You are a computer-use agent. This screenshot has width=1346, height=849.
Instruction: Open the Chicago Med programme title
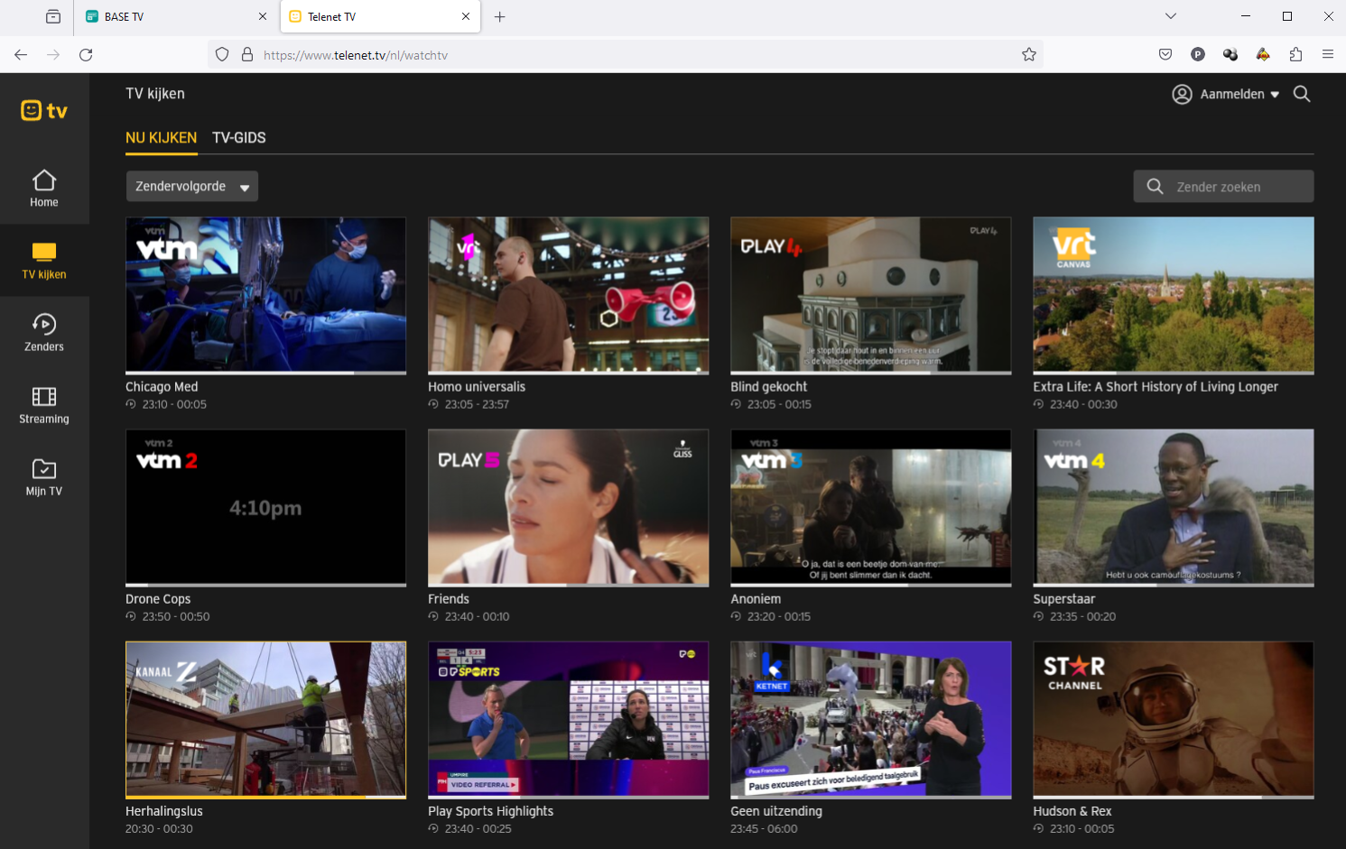click(x=162, y=387)
